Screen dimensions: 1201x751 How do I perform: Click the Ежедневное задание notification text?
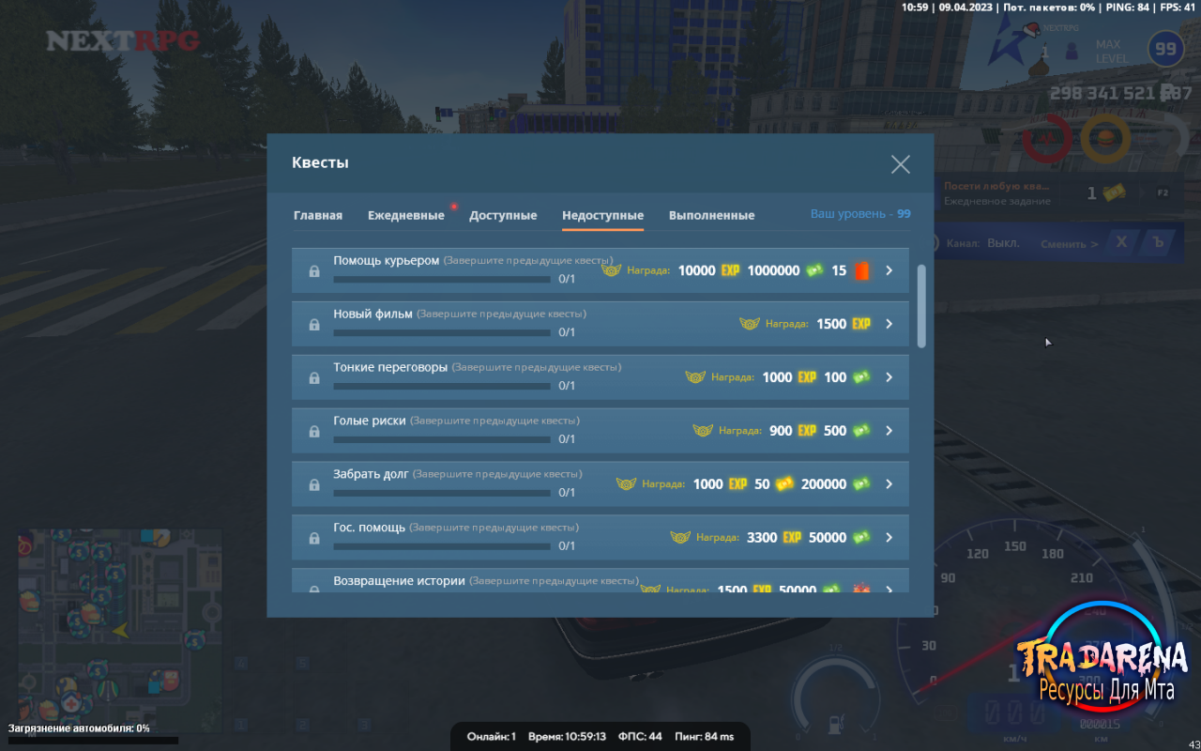(x=997, y=201)
